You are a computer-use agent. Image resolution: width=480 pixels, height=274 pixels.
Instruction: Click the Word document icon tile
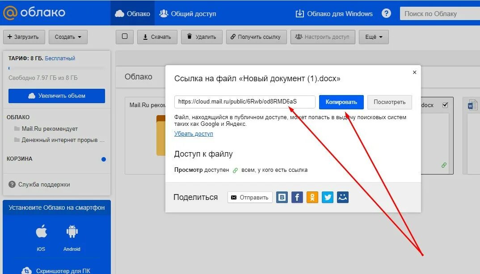coord(472,105)
